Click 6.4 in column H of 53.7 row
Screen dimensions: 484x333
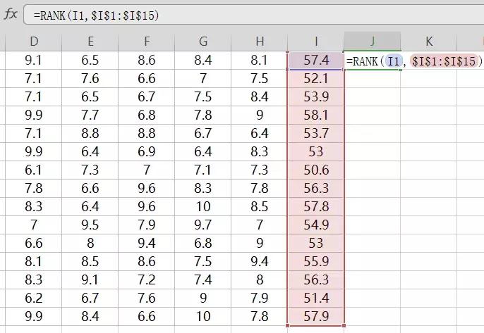tap(260, 133)
